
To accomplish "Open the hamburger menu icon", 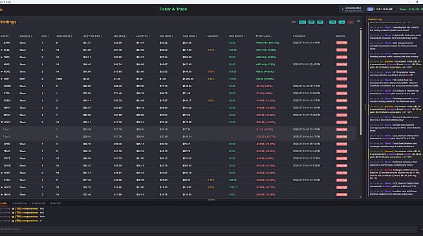I will (1, 10).
